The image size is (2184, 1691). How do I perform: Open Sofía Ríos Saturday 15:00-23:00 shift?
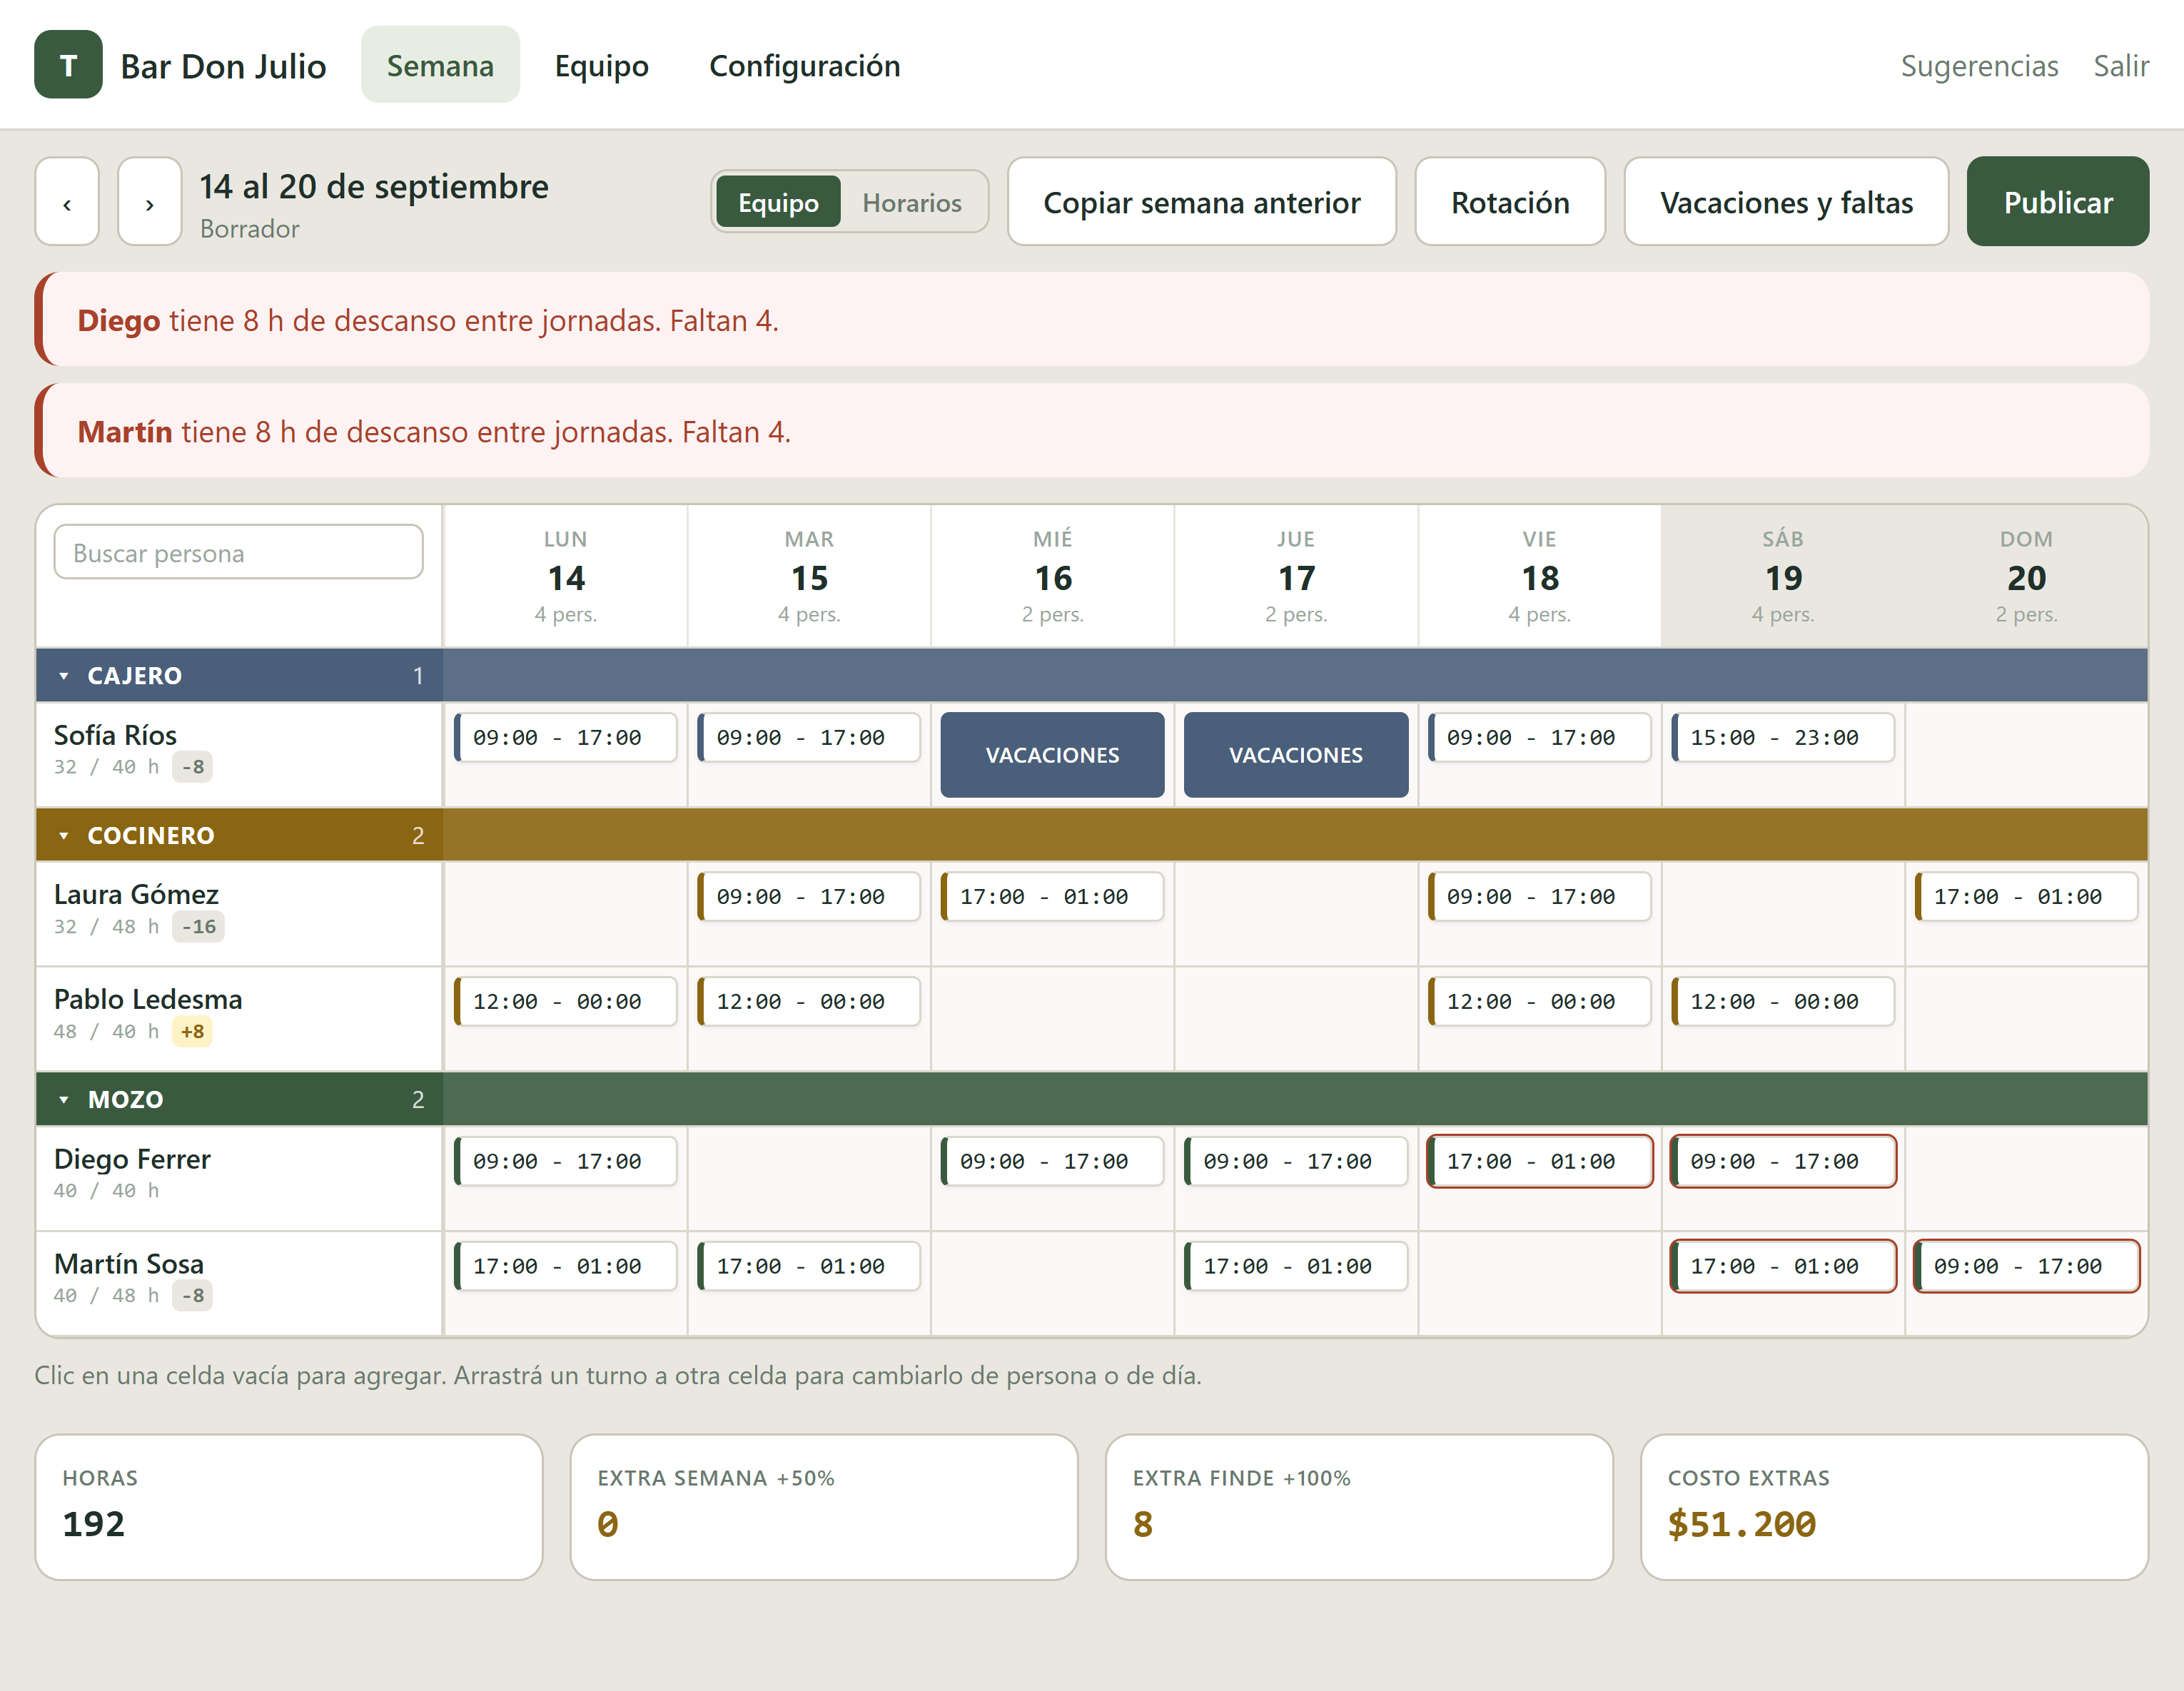tap(1783, 738)
